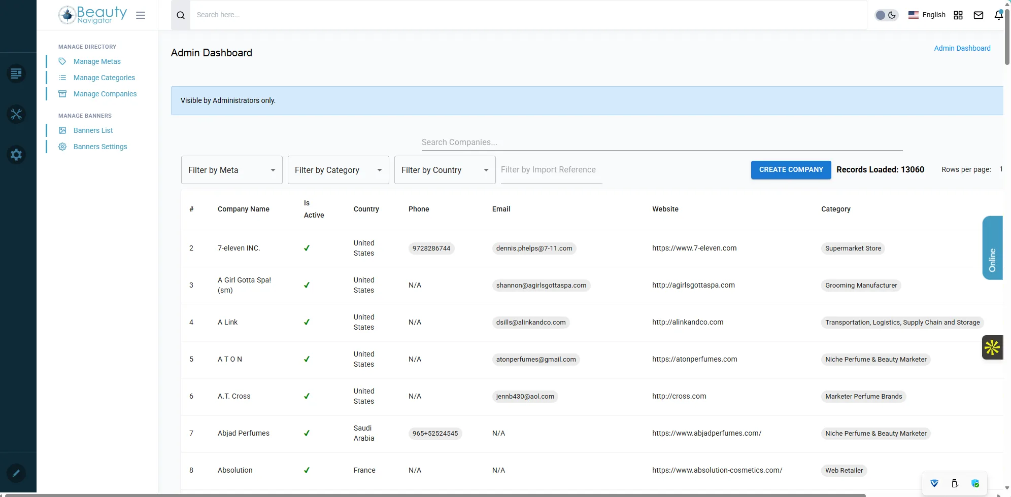Follow the Admin Dashboard breadcrumb link
The image size is (1011, 497).
(962, 48)
